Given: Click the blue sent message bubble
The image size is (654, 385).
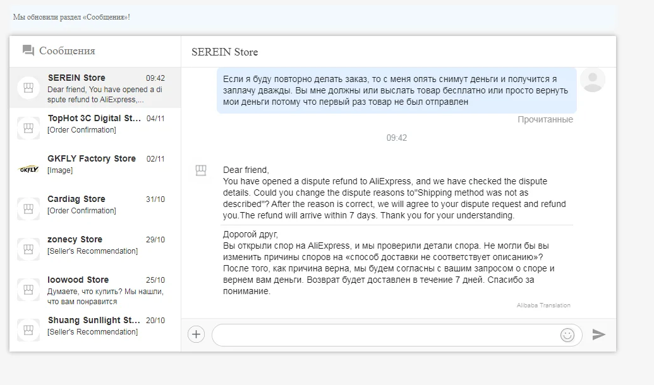Looking at the screenshot, I should point(397,90).
